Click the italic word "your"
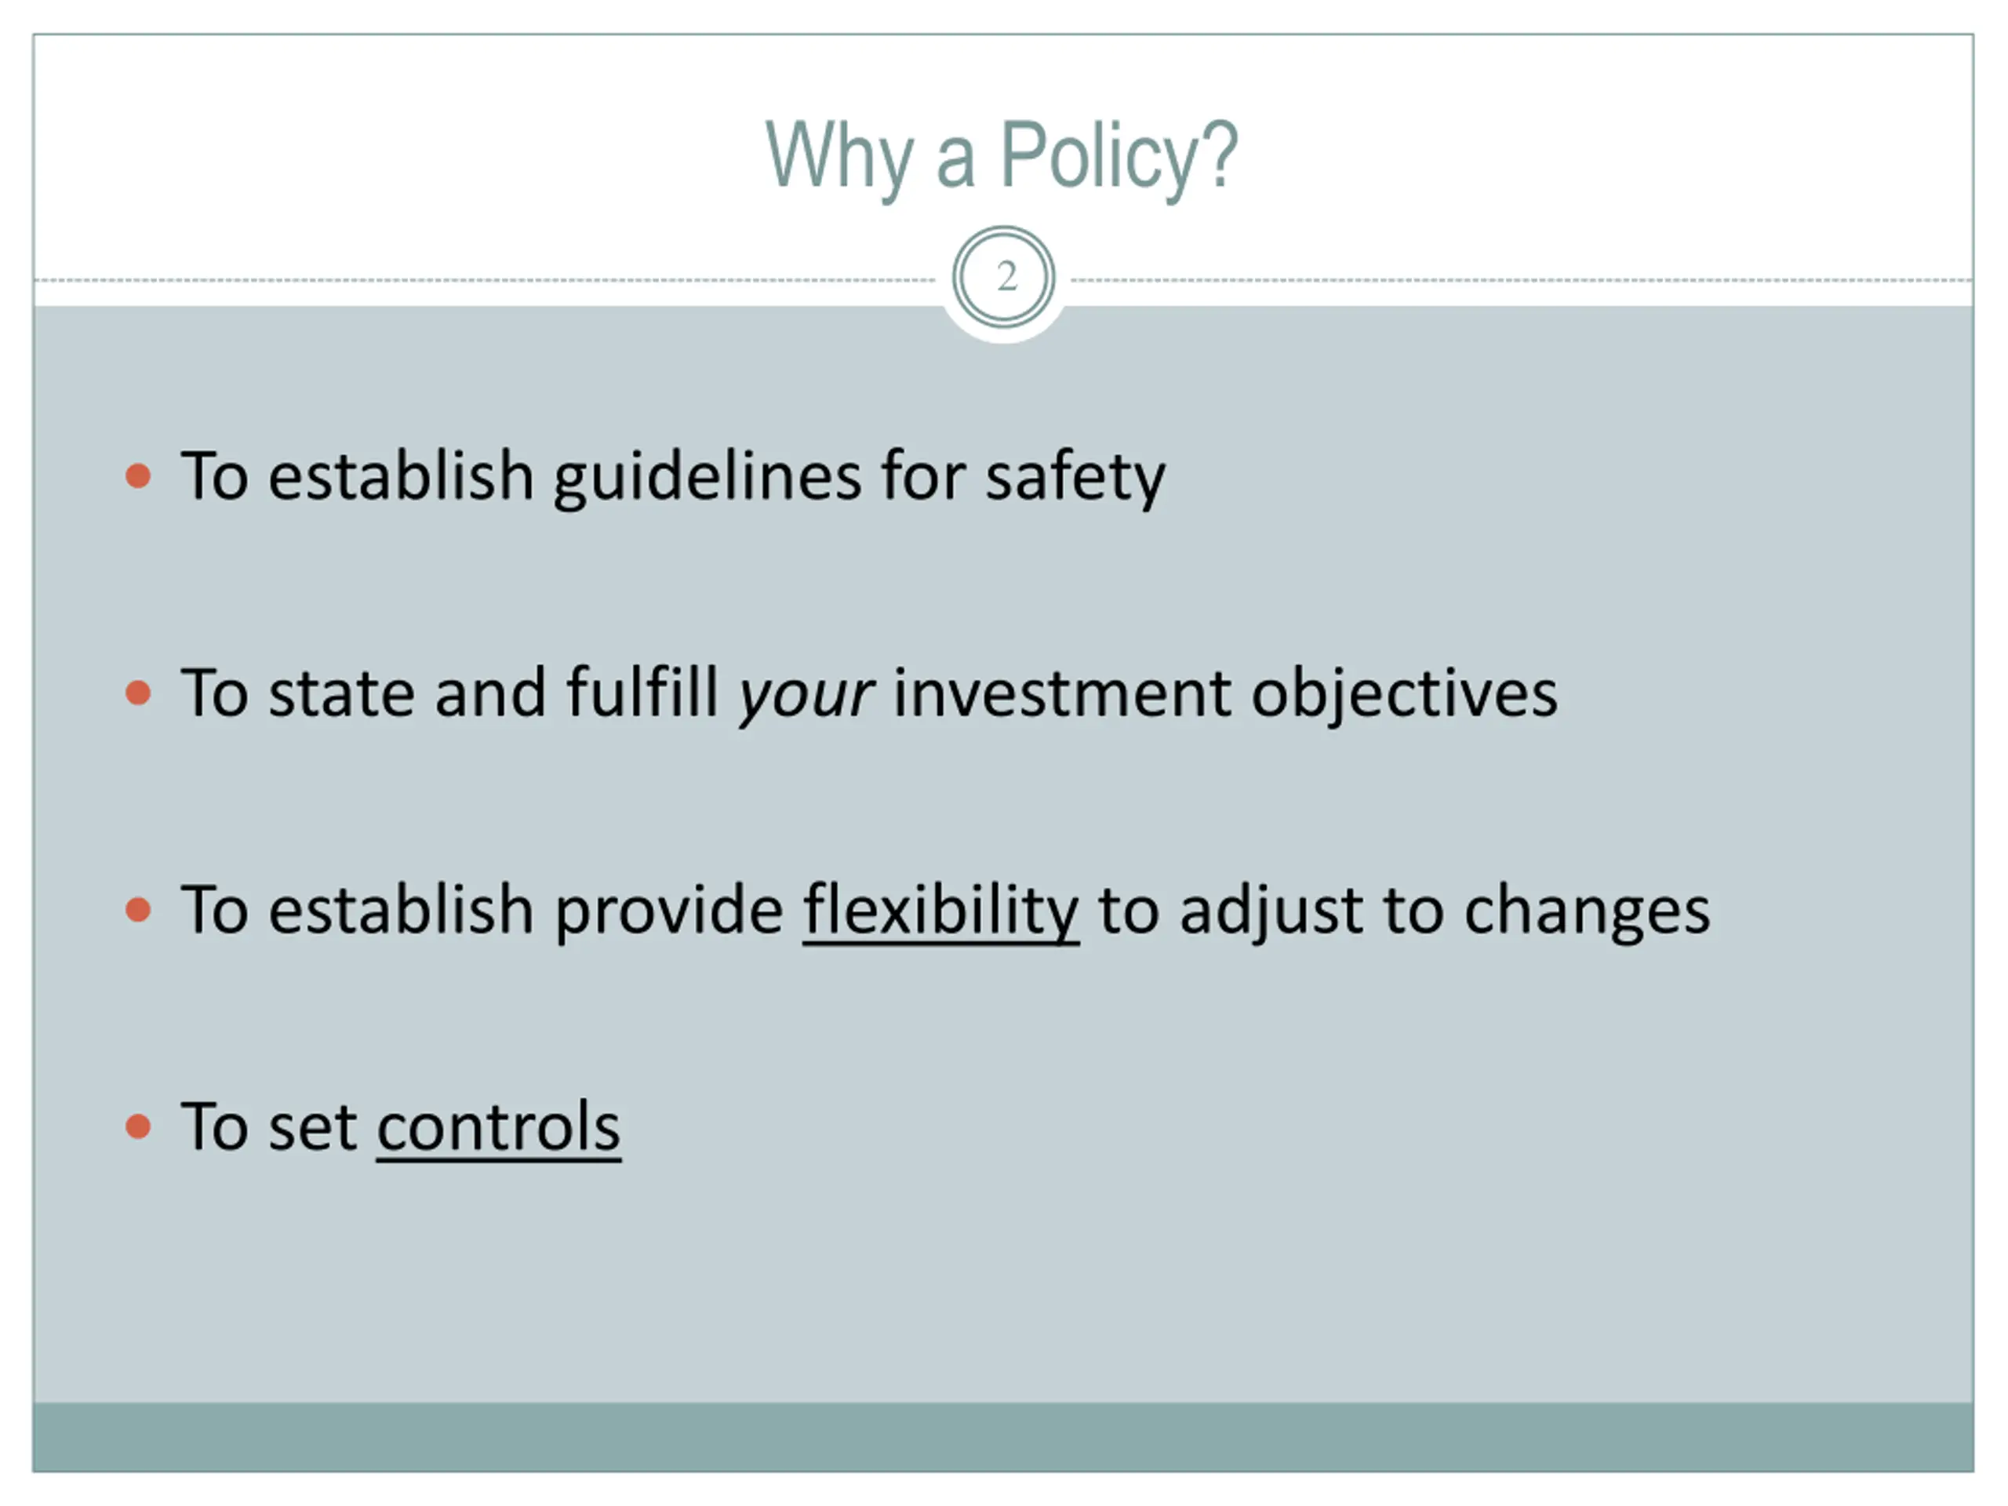Viewport: 2008px width, 1506px height. 806,694
